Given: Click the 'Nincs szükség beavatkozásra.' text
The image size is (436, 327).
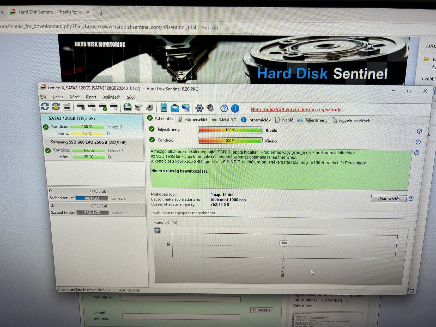Looking at the screenshot, I should [180, 171].
